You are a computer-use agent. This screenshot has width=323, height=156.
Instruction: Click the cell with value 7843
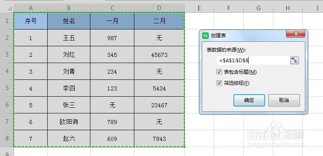[x=159, y=138]
